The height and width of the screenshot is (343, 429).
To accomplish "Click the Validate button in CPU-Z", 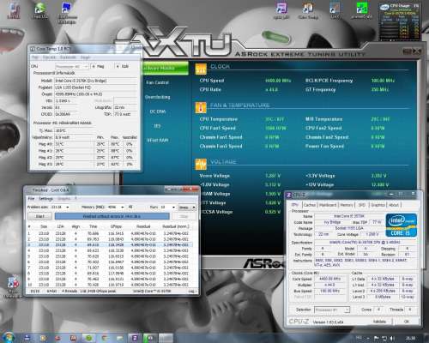I will tap(379, 322).
